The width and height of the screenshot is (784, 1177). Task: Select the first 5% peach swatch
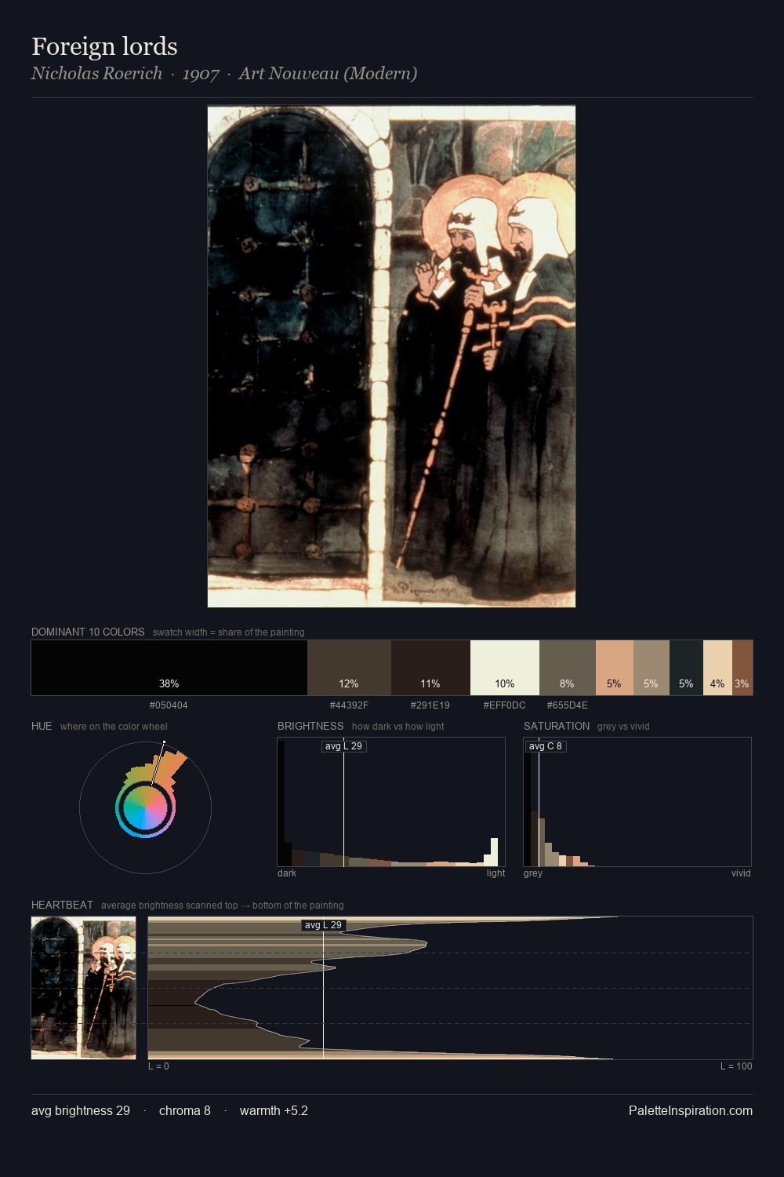615,668
